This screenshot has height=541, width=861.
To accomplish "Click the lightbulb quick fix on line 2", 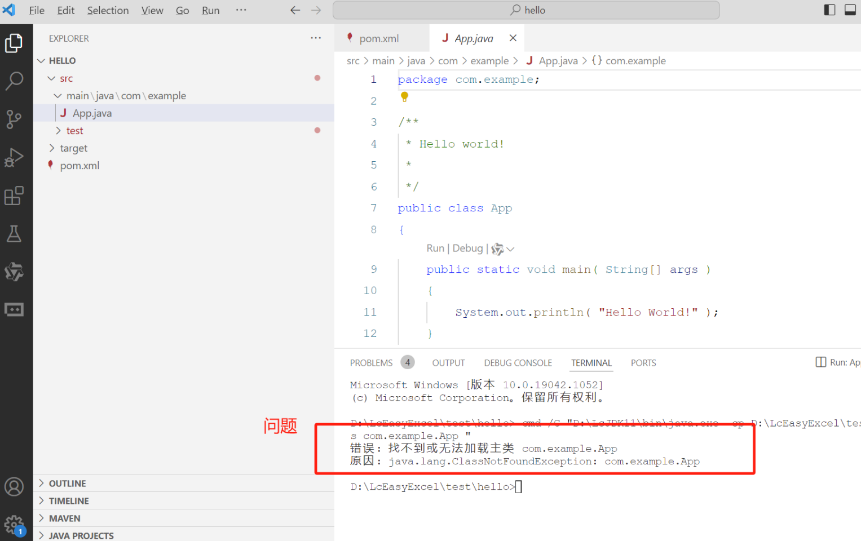I will 404,96.
